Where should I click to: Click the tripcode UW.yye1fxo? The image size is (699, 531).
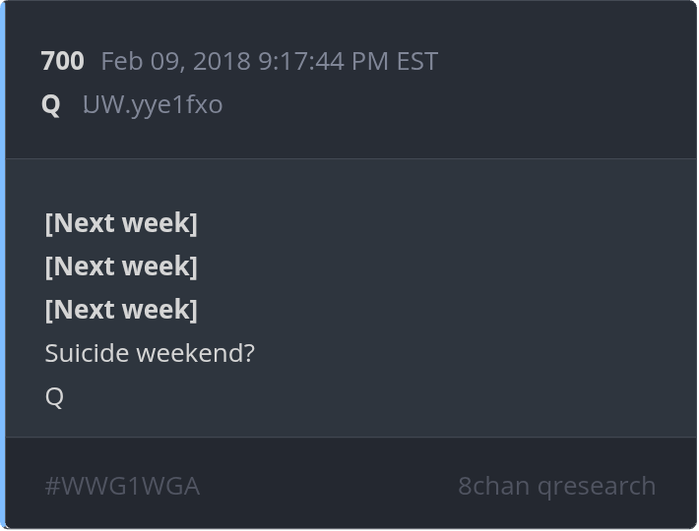click(153, 104)
